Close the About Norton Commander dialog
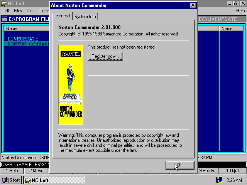The height and width of the screenshot is (185, 247). point(193,5)
